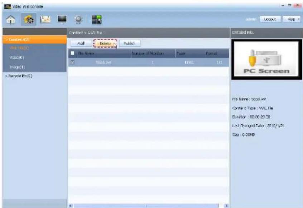303x208 pixels.
Task: Click the Content Type VWL File line
Action: [x=252, y=108]
